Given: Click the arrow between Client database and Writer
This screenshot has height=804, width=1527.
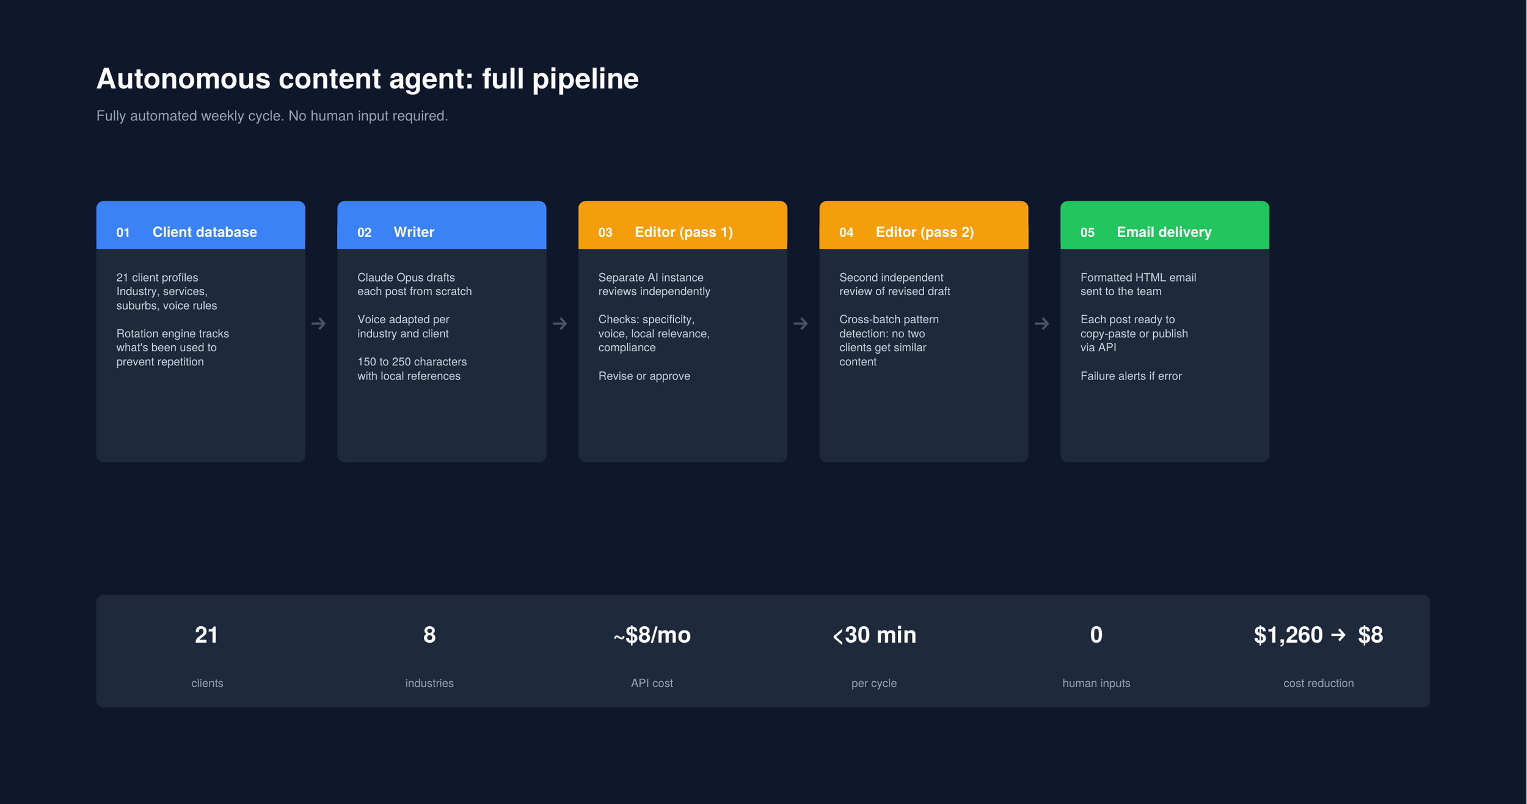Looking at the screenshot, I should [x=318, y=323].
